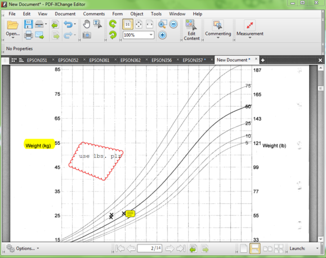This screenshot has height=258, width=326.
Task: Open the File menu
Action: pos(12,14)
